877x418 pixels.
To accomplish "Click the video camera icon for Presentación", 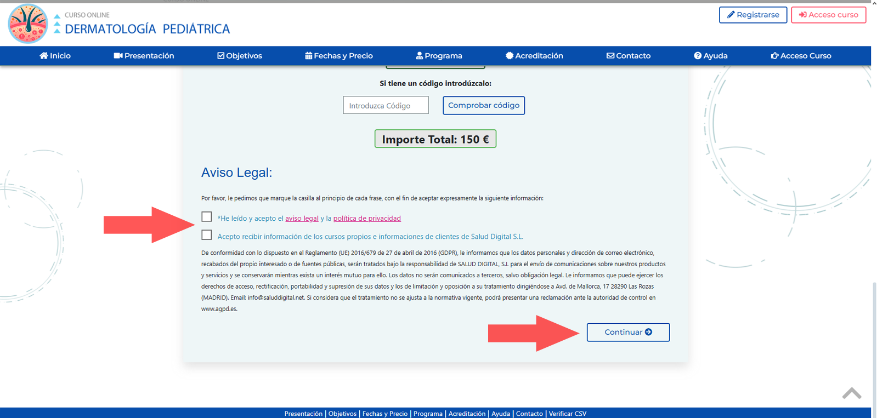I will coord(118,56).
